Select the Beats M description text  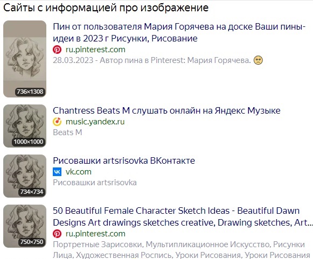pyautogui.click(x=67, y=132)
